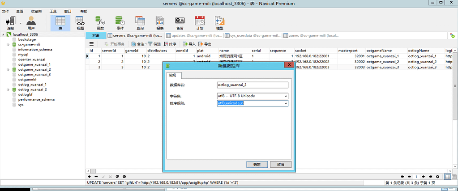The image size is (458, 191).
Task: Expand the octgame_xuanzai_2 database node
Action: (x=9, y=70)
